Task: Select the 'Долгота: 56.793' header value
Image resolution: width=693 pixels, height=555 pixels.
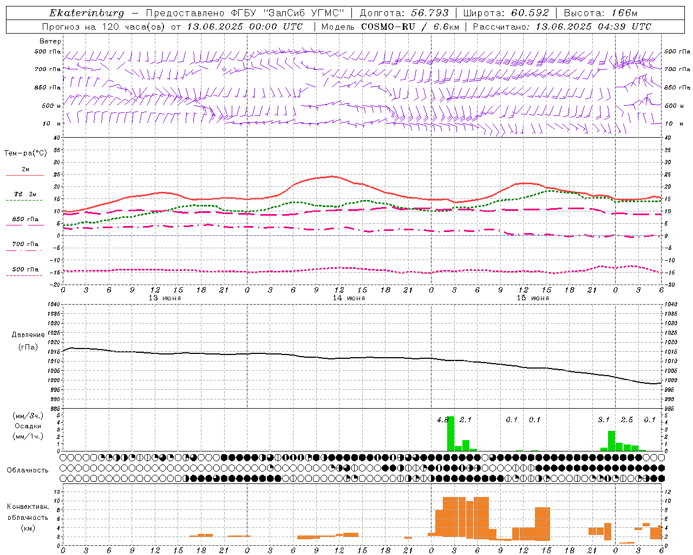Action: click(x=404, y=13)
